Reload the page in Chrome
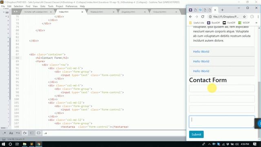The height and width of the screenshot is (147, 261). (203, 17)
